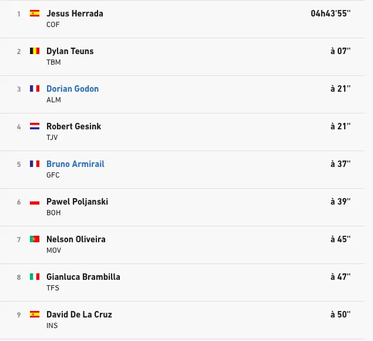
Task: Click the French flag beside Dorian Godon
Action: point(35,89)
